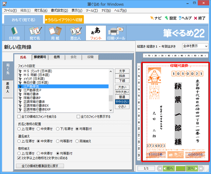Click the 次へ next page button
This screenshot has width=211, height=174.
coord(192,168)
